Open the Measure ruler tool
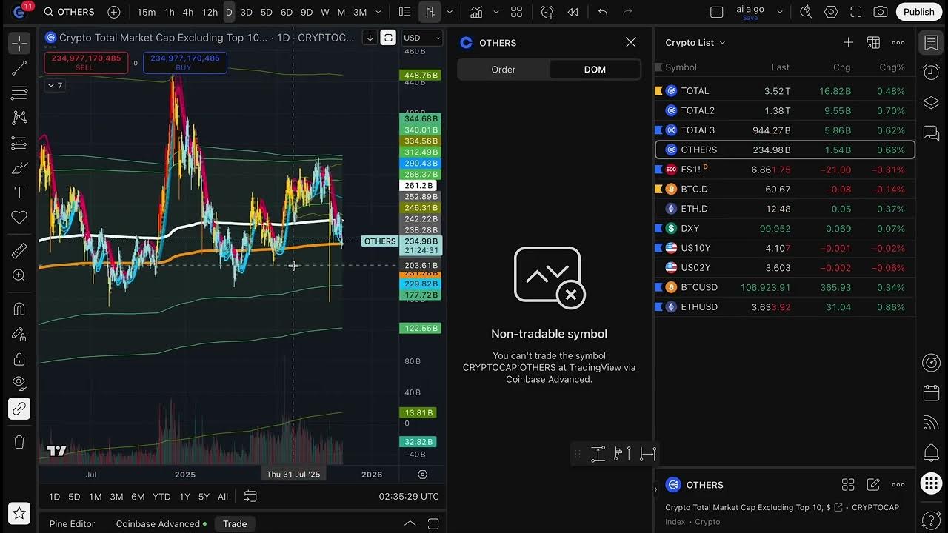Viewport: 948px width, 533px height. 19,249
